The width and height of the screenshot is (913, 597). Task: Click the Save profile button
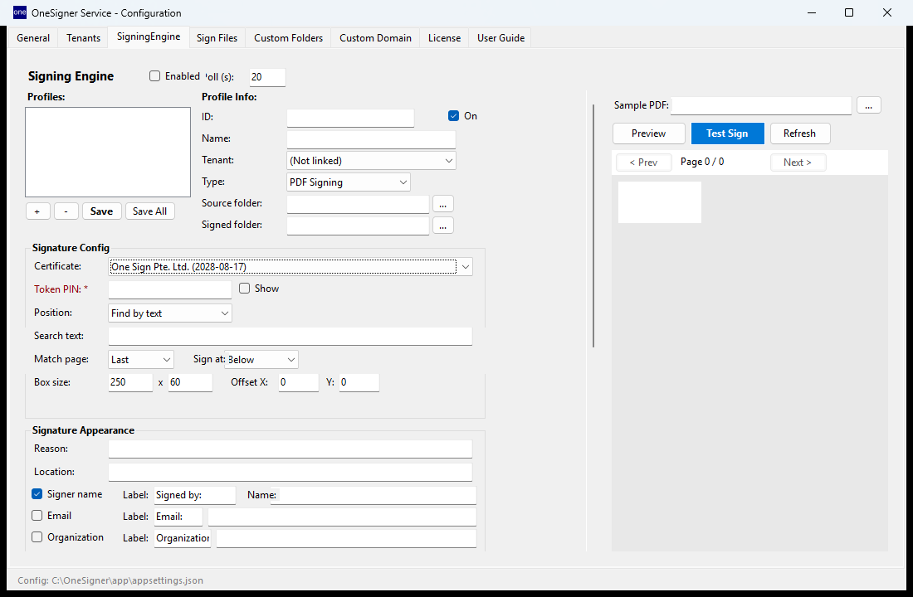[102, 211]
